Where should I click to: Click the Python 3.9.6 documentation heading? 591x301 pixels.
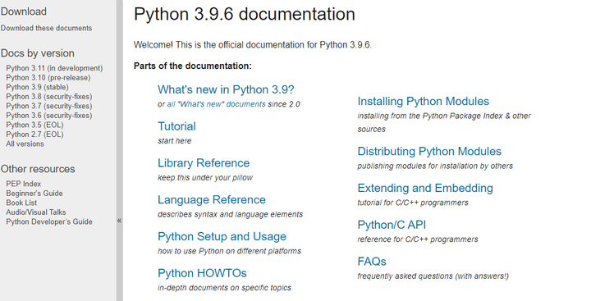245,14
